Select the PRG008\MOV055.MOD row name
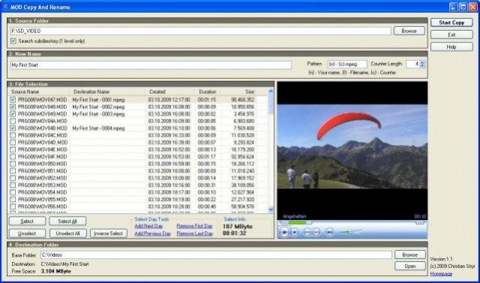Screen dimensions: 480x283 point(42,200)
